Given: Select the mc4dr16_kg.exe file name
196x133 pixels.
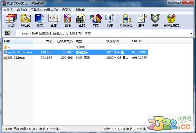Looking at the screenshot, I should (20, 52).
